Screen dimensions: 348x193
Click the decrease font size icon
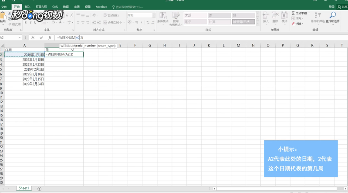coord(71,15)
